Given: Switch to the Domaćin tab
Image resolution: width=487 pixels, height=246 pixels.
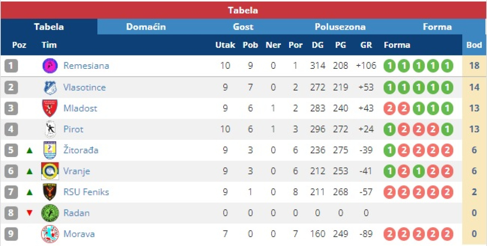Looking at the screenshot, I should 146,27.
